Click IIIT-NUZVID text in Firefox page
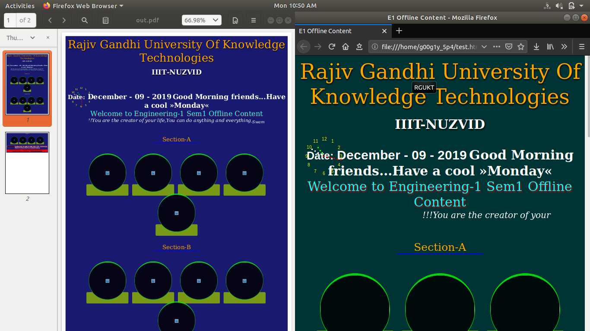Viewport: 590px width, 331px height. 440,124
